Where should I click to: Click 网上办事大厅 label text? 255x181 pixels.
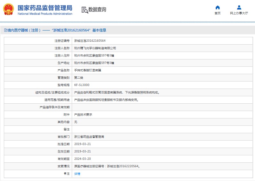[239, 13]
